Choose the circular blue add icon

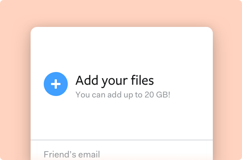[55, 84]
